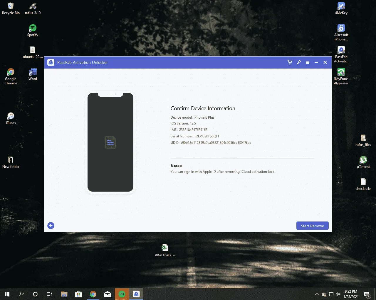
Task: Open the clock showing 9:22 PM
Action: pos(351,294)
